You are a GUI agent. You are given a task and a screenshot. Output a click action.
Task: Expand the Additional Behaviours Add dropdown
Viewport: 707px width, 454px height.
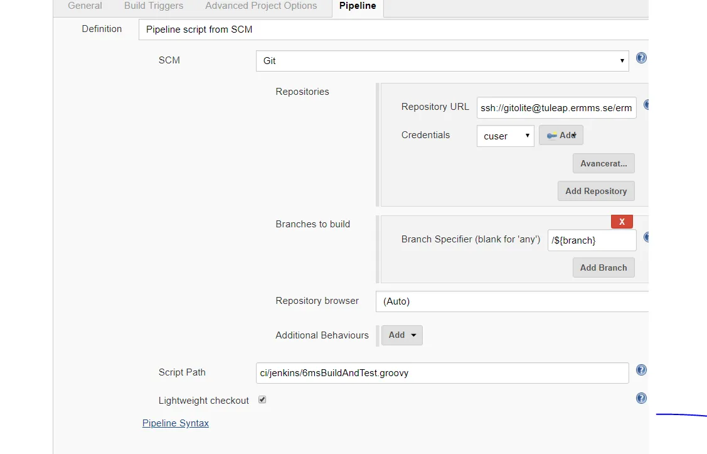click(x=401, y=335)
